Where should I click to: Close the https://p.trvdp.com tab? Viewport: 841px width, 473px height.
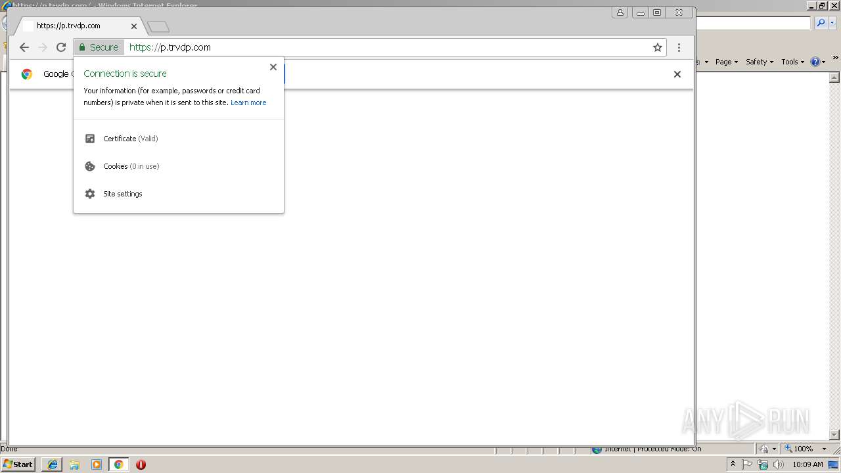(134, 26)
